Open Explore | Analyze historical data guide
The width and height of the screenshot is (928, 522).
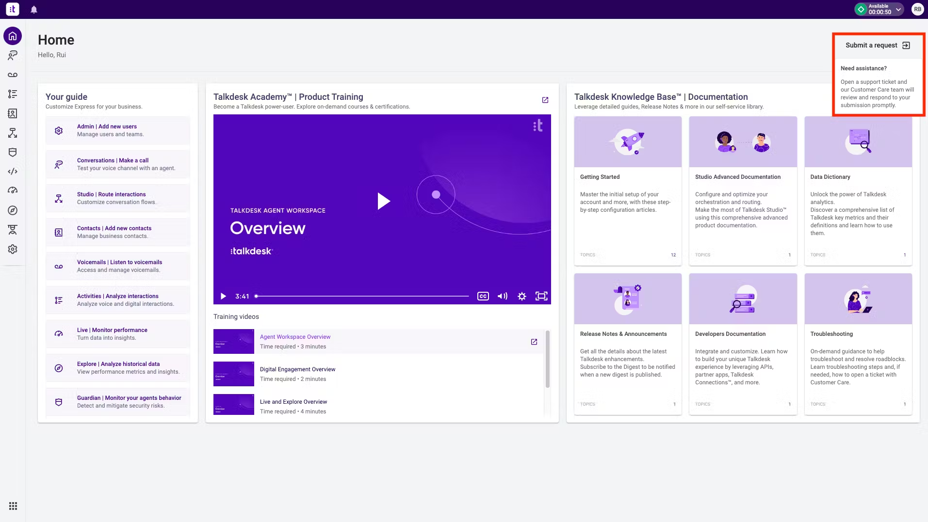click(x=118, y=368)
